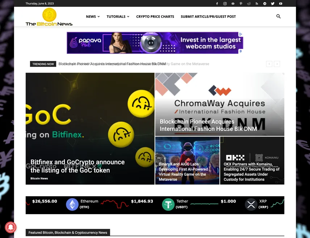Click the Ethereum red price sparkline

115,204
